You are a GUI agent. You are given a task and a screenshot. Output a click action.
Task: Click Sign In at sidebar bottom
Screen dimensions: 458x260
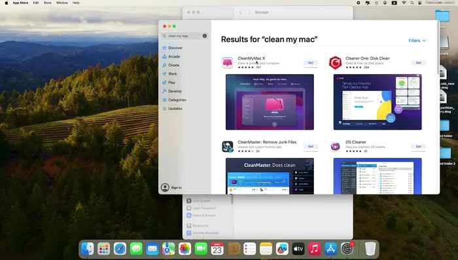[x=176, y=187]
